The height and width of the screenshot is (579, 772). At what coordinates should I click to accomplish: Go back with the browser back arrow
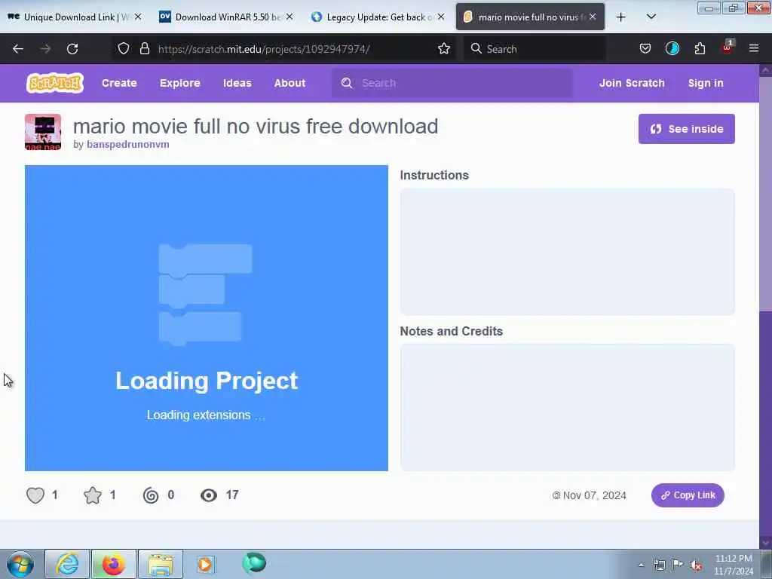(18, 49)
